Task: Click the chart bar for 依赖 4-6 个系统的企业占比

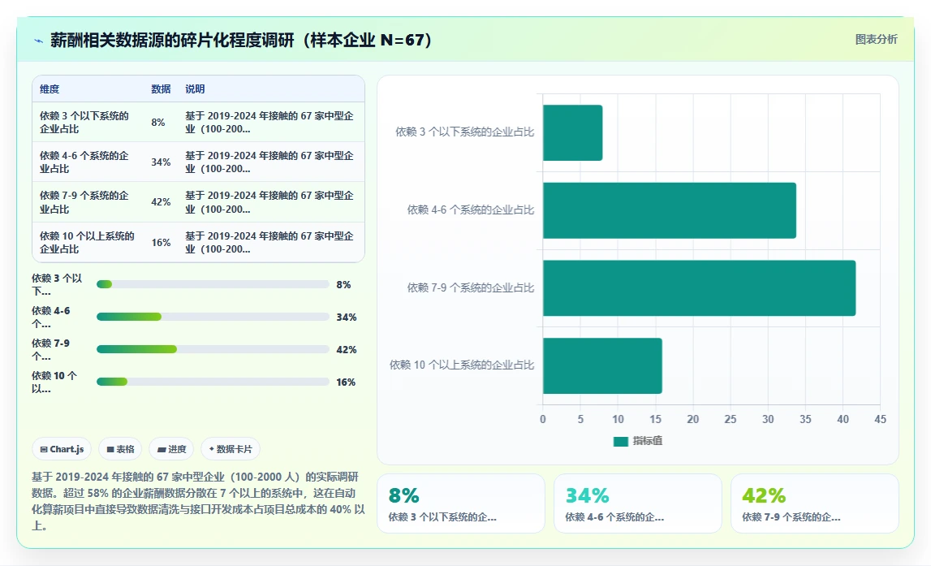Action: [x=669, y=210]
